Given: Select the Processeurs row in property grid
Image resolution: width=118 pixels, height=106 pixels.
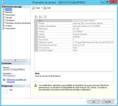Looking at the screenshot, I should 74,39.
